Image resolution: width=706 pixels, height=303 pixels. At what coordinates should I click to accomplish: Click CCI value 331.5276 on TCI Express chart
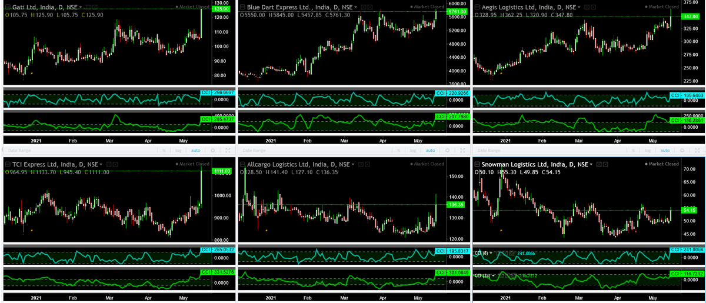[224, 272]
